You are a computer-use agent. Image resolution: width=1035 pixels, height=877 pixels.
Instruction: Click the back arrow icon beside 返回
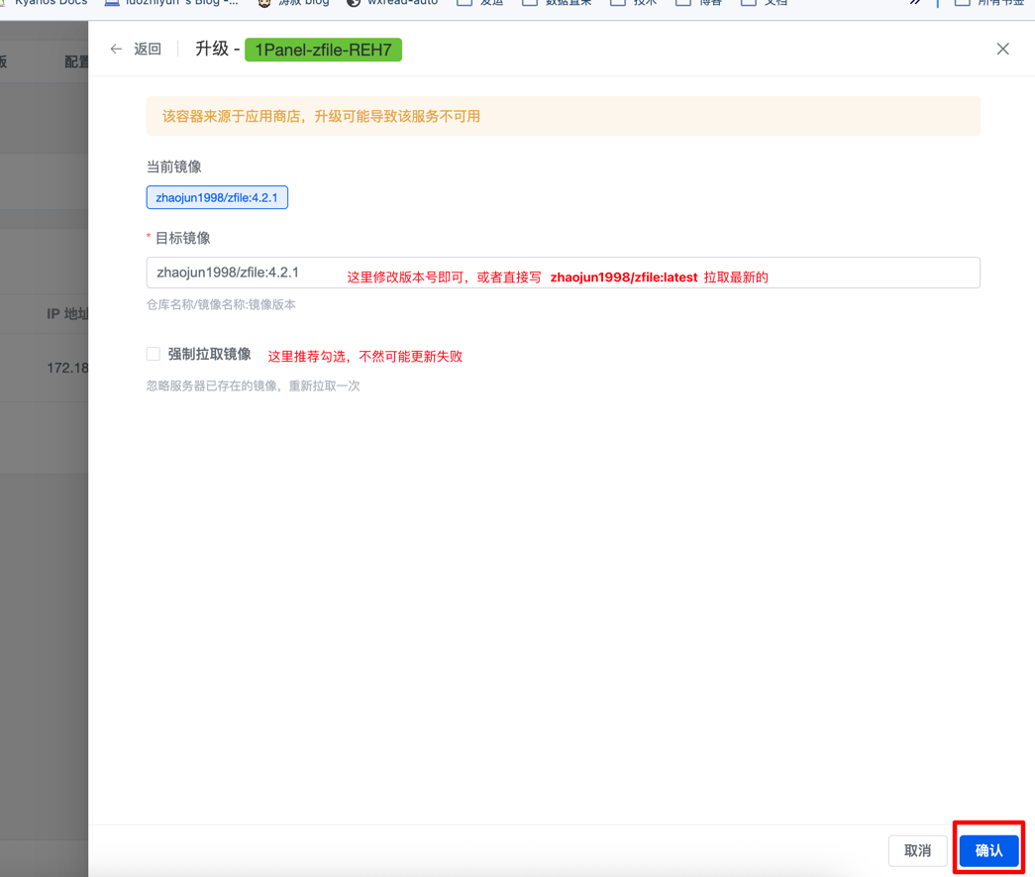pos(116,49)
